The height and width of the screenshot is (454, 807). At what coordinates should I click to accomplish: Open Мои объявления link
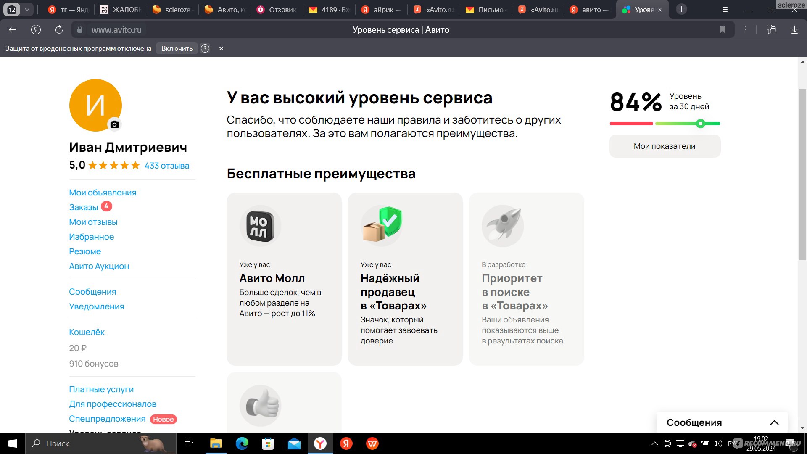(x=103, y=193)
